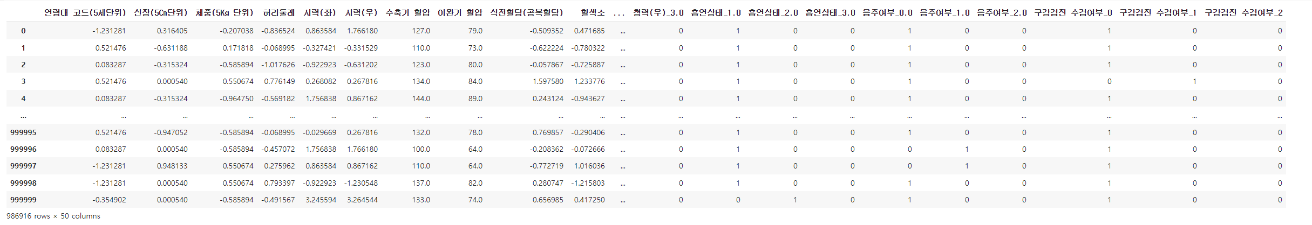Select row index 0
This screenshot has width=1312, height=225.
[23, 31]
